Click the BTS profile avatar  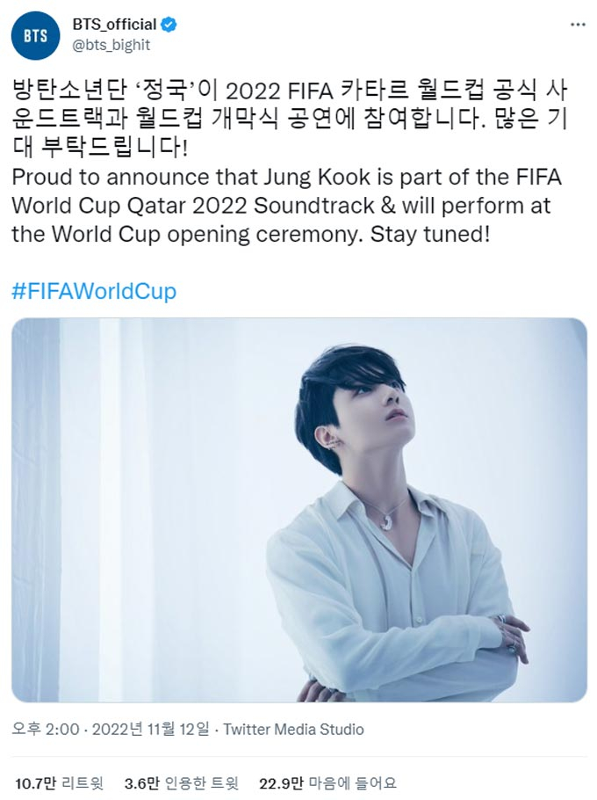point(36,36)
